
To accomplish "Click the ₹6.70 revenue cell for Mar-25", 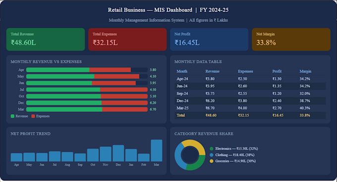I will coord(210,108).
